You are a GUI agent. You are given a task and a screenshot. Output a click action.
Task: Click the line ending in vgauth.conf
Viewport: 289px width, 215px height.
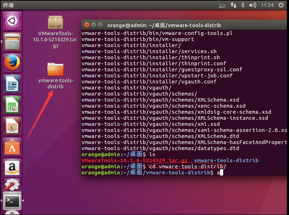(149, 82)
